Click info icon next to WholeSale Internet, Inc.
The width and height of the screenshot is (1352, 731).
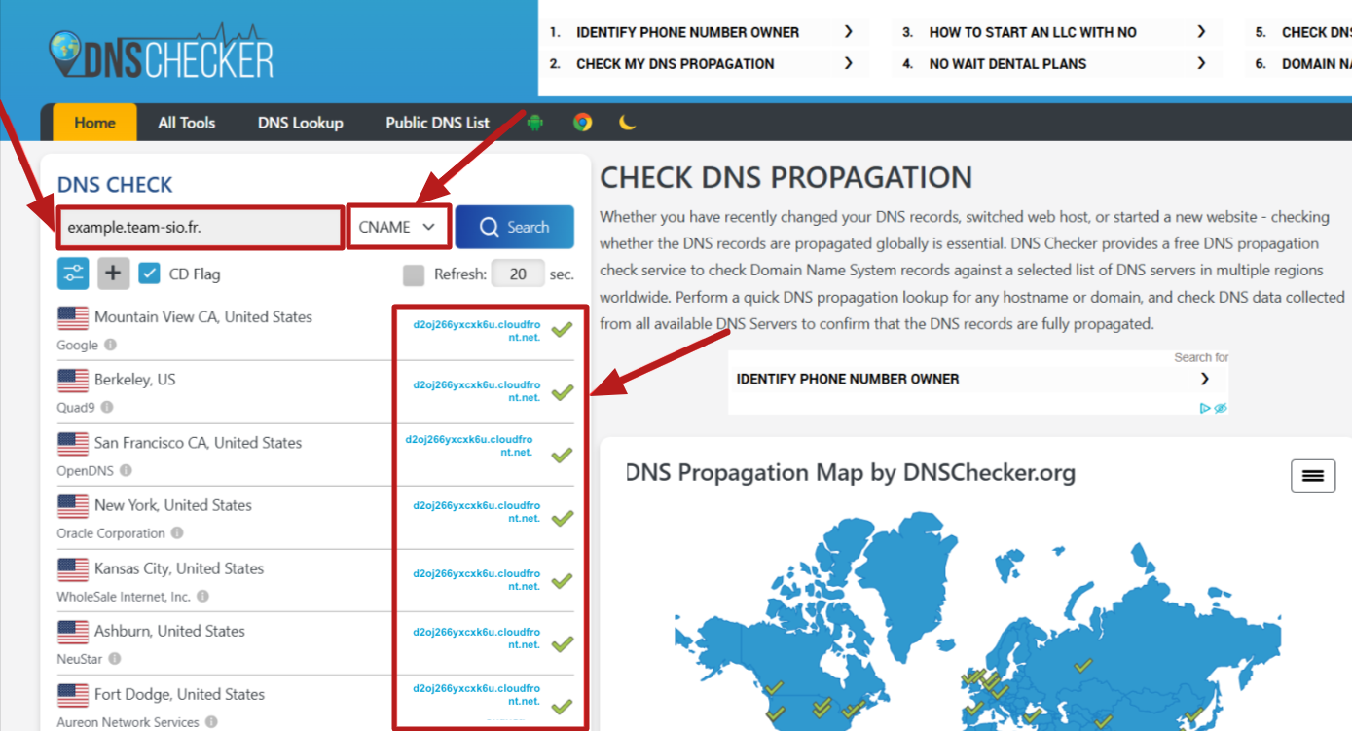point(202,596)
